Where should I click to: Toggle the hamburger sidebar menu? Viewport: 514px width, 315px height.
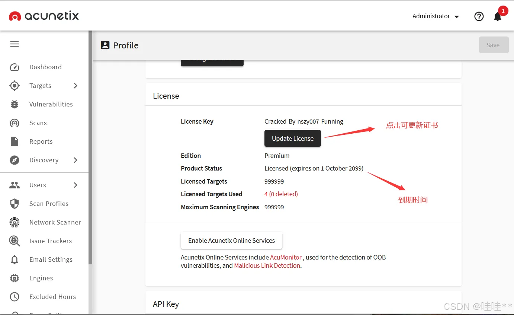point(15,44)
